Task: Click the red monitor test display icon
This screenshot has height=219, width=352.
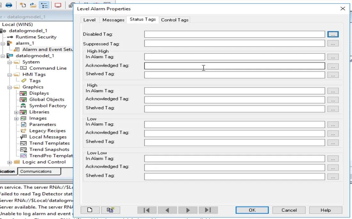Action: click(x=58, y=5)
